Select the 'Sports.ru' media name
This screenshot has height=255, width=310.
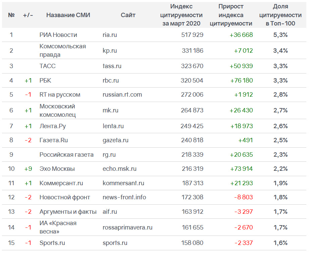tap(52, 243)
